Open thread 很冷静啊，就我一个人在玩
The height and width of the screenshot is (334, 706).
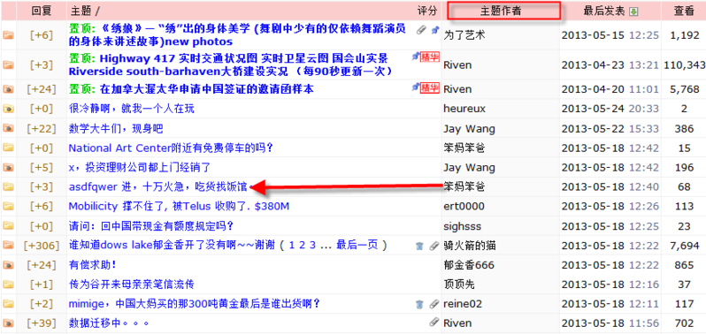coord(132,109)
